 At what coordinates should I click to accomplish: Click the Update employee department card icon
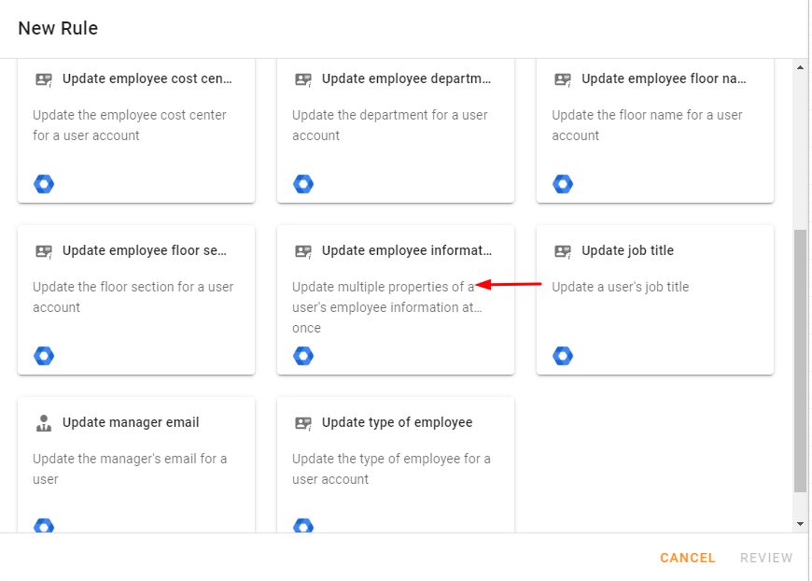click(x=303, y=79)
